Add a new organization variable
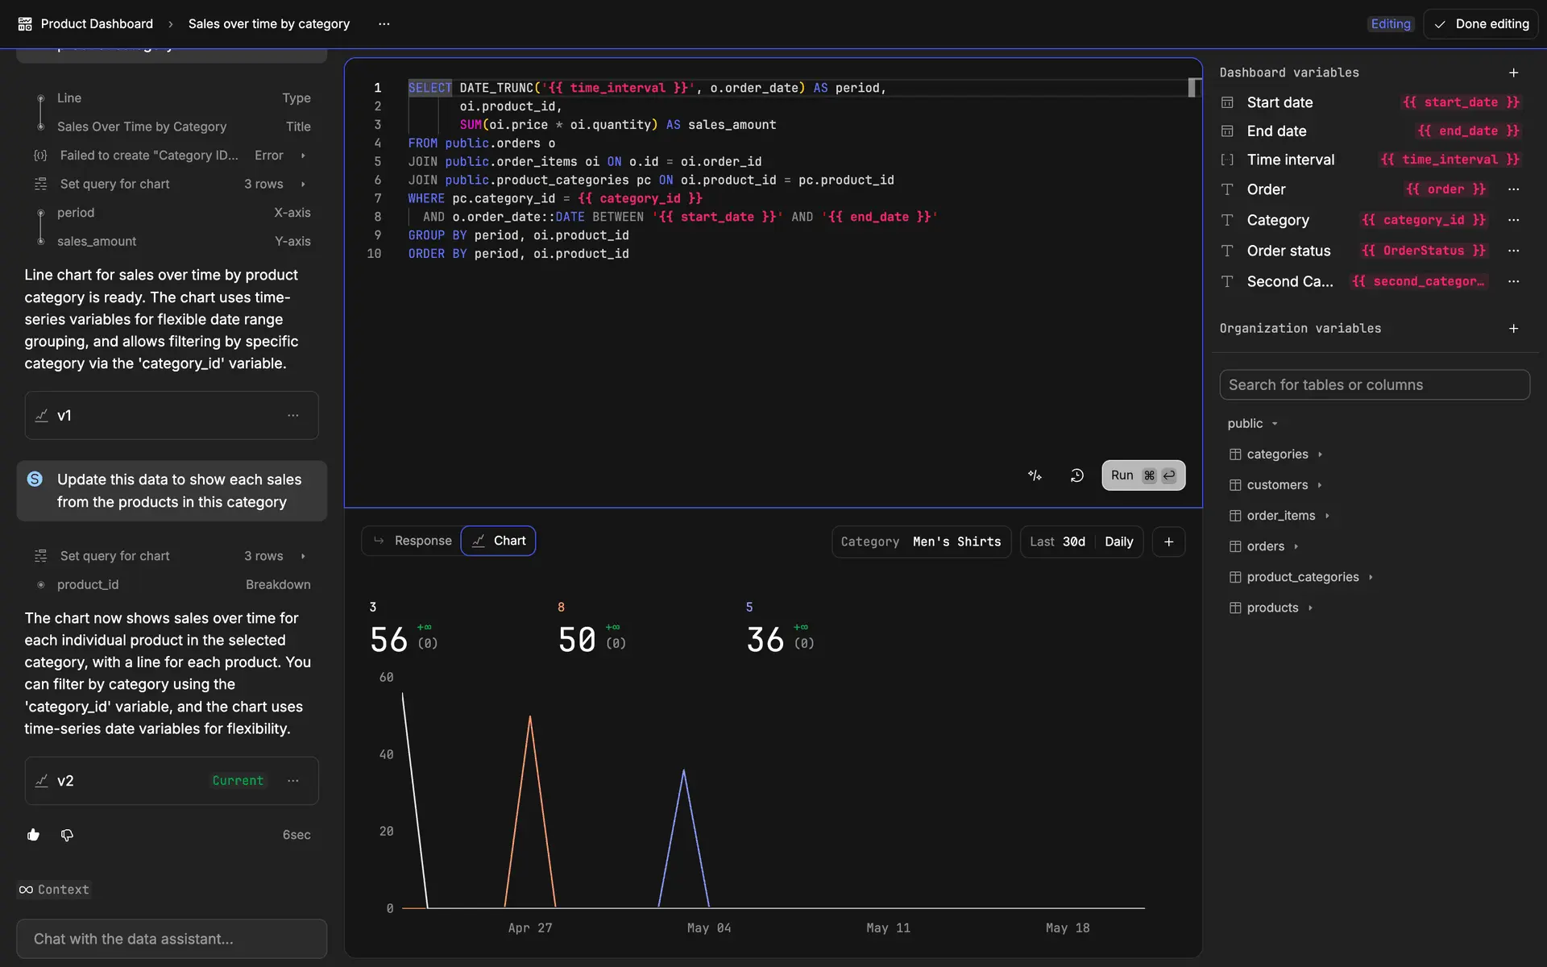Image resolution: width=1547 pixels, height=967 pixels. pyautogui.click(x=1513, y=329)
